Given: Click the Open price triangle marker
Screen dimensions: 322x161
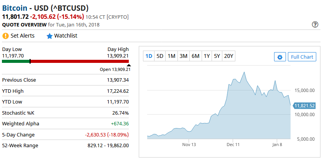Looking at the screenshot, I should (x=128, y=65).
